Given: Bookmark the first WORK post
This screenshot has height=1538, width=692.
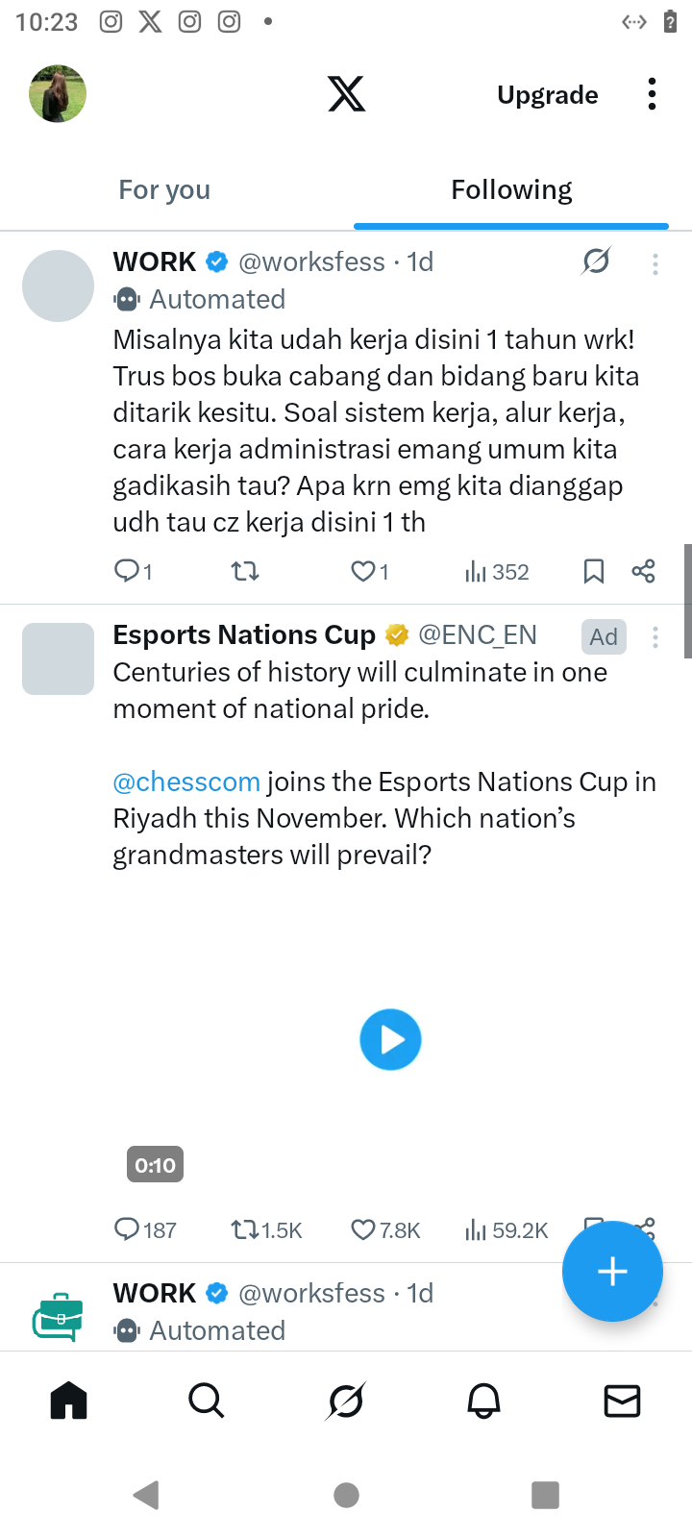Looking at the screenshot, I should pyautogui.click(x=594, y=572).
